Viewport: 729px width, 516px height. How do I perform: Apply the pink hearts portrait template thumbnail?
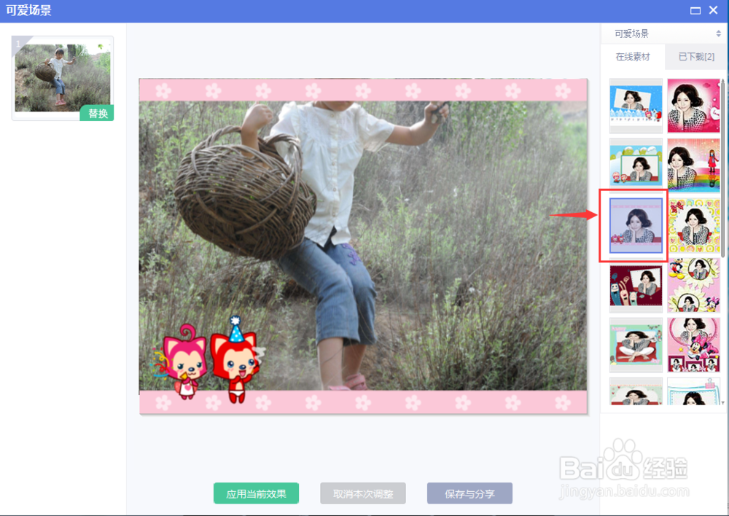tap(694, 106)
